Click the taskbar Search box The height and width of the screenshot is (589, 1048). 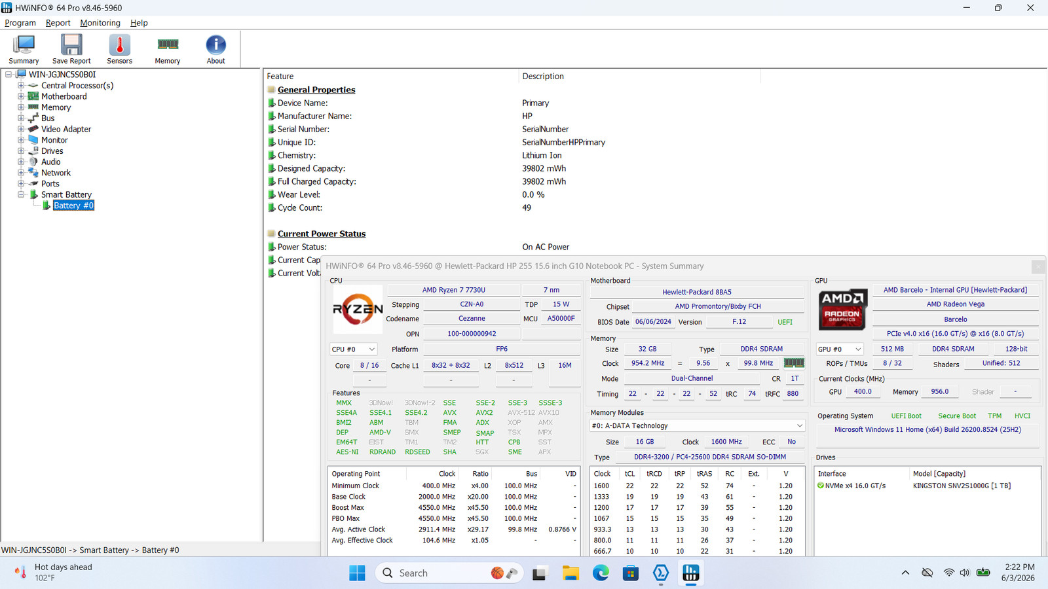(x=449, y=573)
